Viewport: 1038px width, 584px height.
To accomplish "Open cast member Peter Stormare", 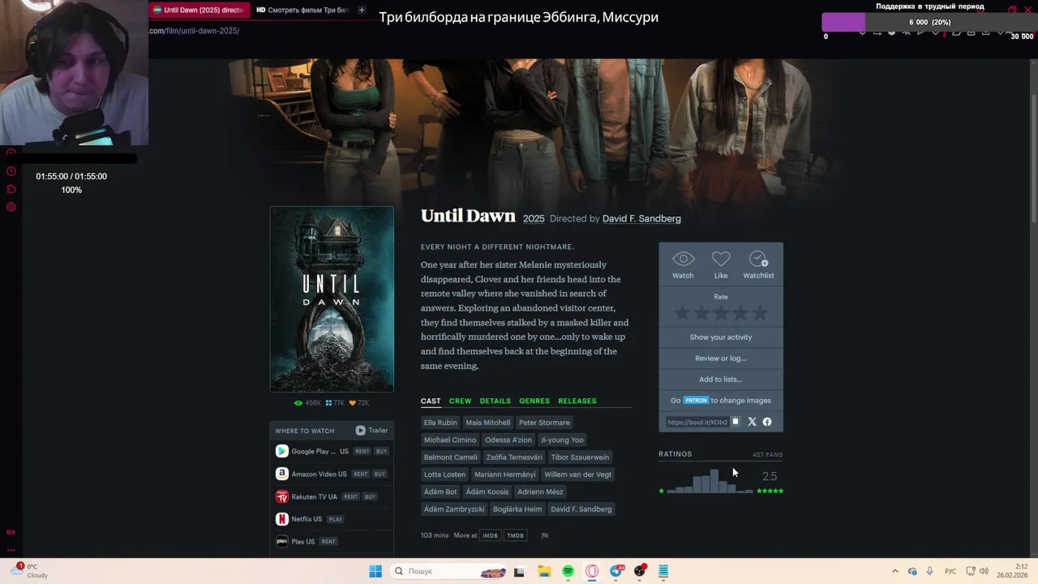I will pyautogui.click(x=544, y=423).
